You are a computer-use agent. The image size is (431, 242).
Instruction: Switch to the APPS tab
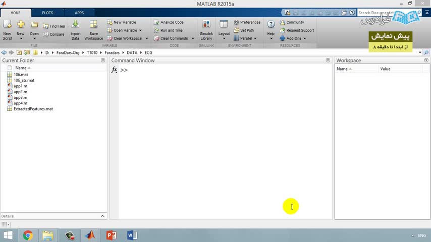click(x=79, y=13)
